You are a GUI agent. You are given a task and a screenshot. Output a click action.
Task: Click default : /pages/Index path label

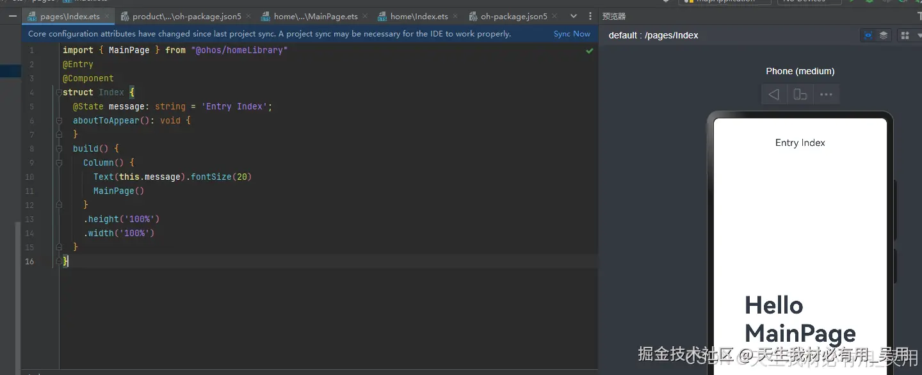click(x=653, y=35)
